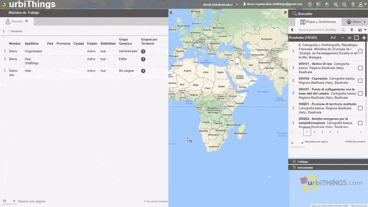Switch to Mapas y Geoinformes tab

coord(318,22)
